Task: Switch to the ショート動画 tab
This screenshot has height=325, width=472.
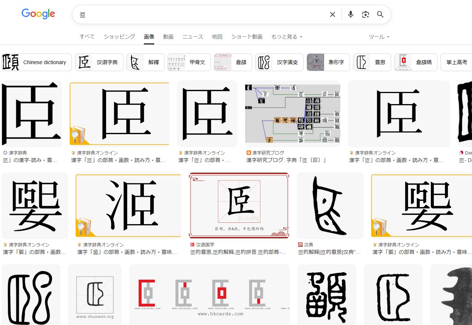Action: pos(247,37)
